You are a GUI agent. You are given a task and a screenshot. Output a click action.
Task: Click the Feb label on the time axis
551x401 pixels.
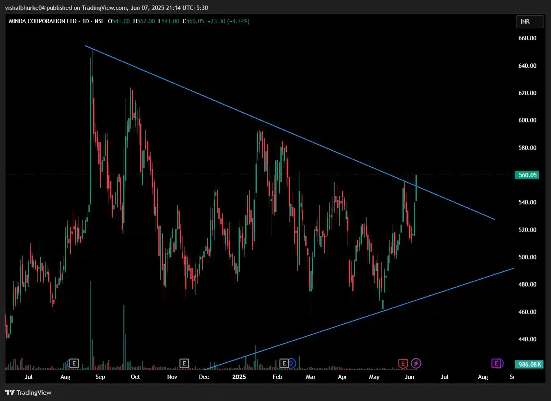click(x=277, y=377)
